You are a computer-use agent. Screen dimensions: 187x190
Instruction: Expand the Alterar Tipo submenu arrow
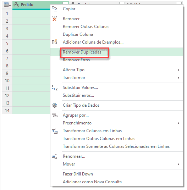178,70
